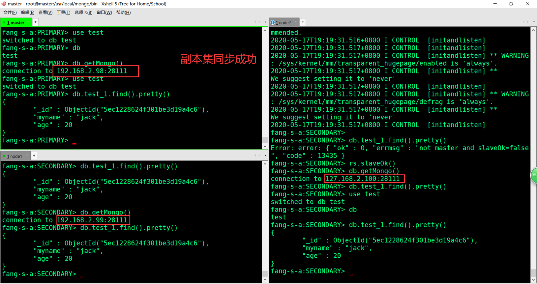The width and height of the screenshot is (537, 284).
Task: Switch to the 1 master tab
Action: tap(16, 22)
